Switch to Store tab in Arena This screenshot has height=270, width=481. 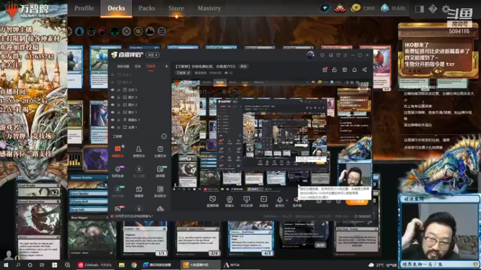176,8
